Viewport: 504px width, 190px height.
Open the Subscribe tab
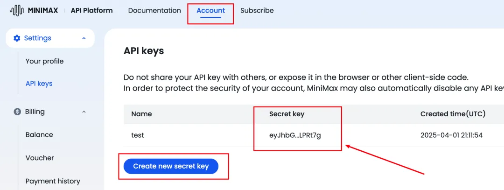coord(257,11)
